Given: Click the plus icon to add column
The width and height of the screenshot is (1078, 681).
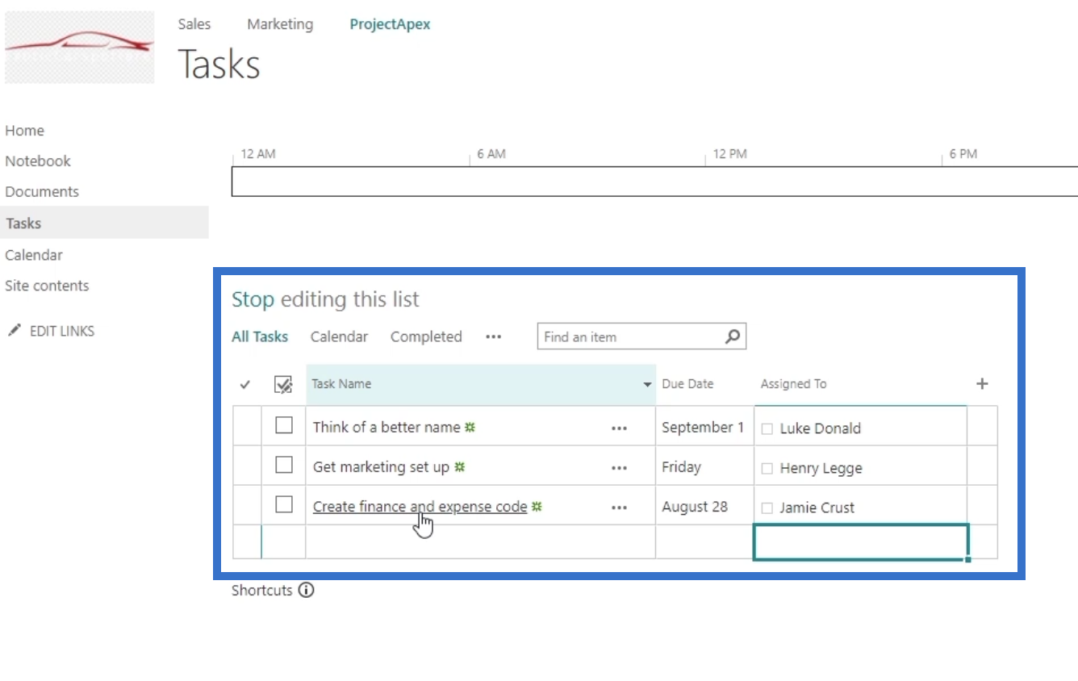Looking at the screenshot, I should click(982, 384).
